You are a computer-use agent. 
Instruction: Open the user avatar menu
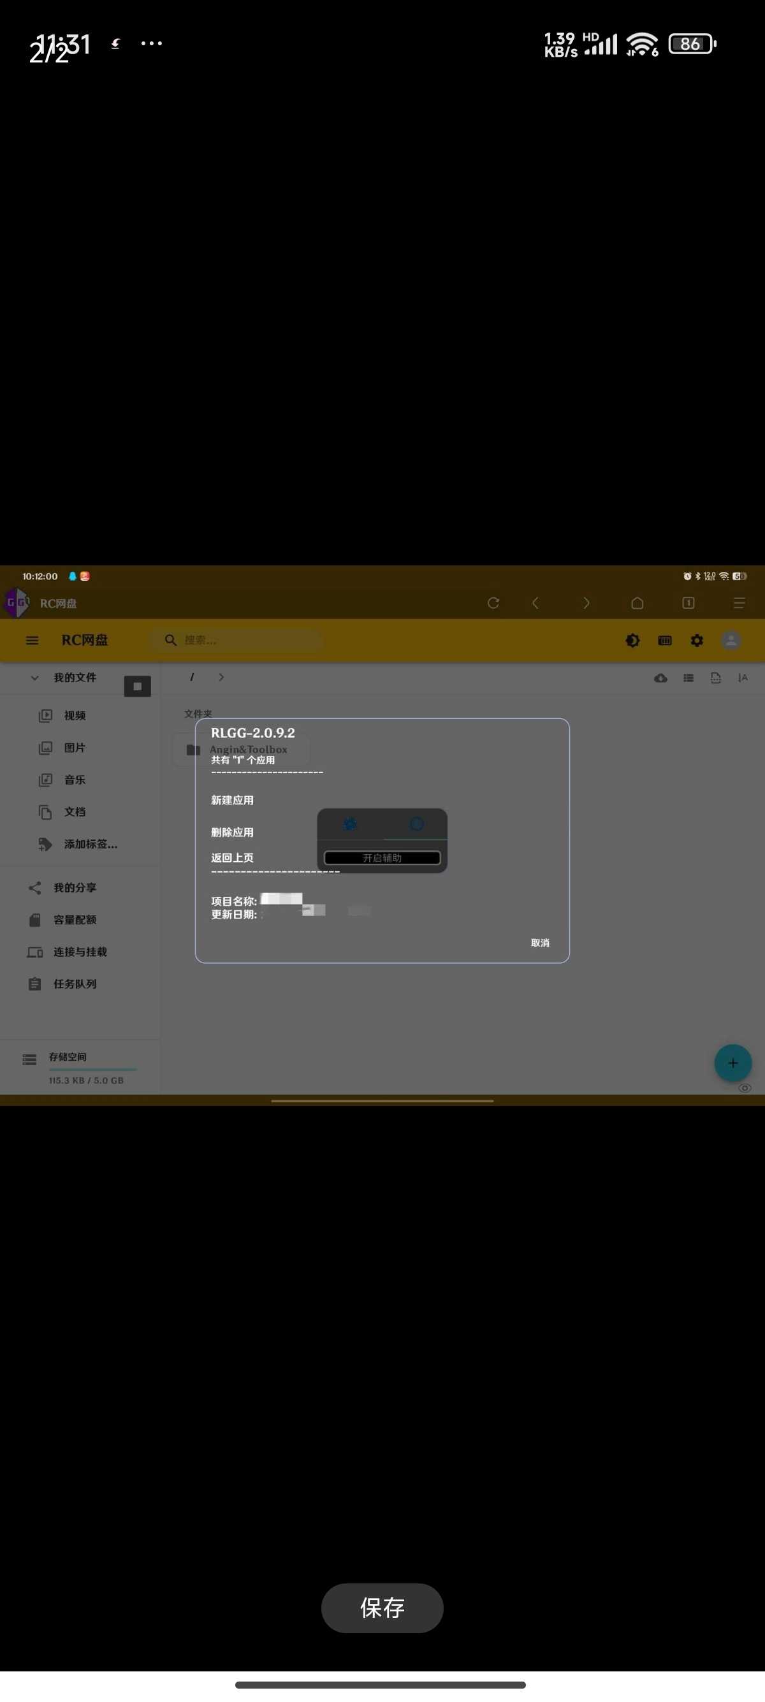pos(731,640)
